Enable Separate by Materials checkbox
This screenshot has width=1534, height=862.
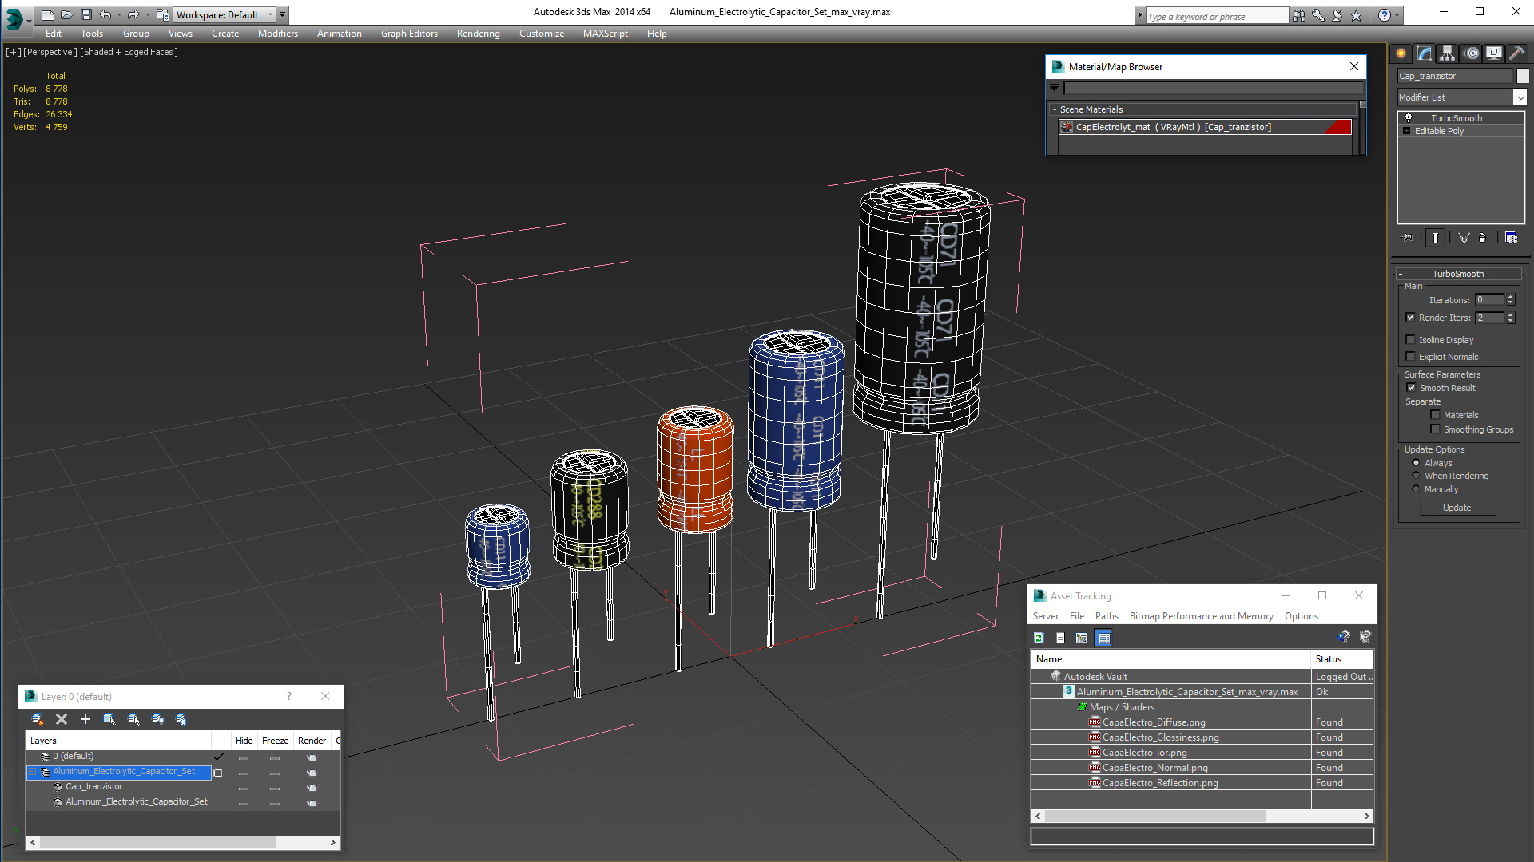[1436, 415]
